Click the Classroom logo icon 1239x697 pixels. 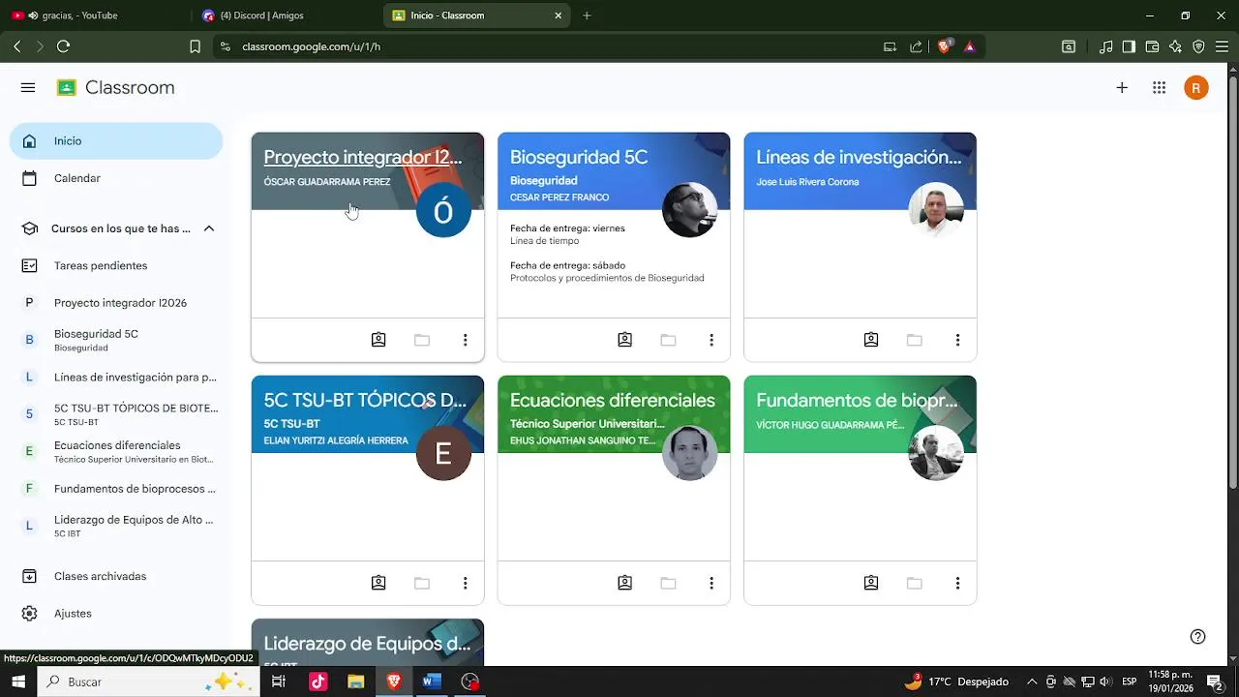[x=66, y=88]
